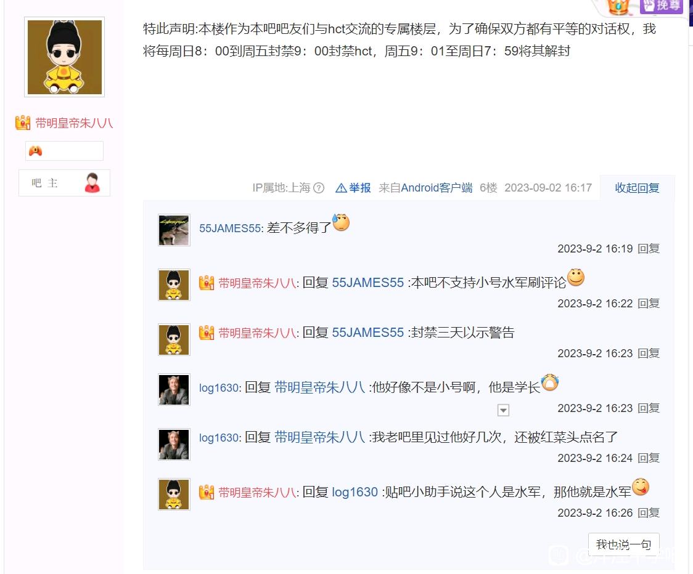The image size is (693, 574).
Task: Click the 吧主 moderator badge box
Action: [65, 183]
